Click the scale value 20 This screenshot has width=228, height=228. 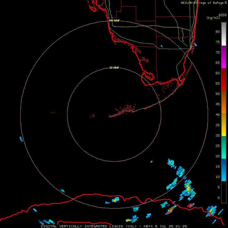(x=218, y=156)
